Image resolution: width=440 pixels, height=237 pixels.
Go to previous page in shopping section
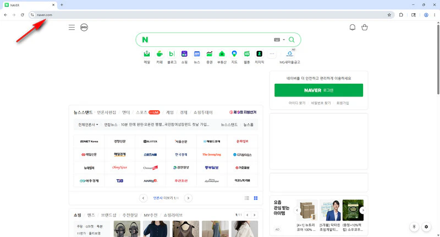pyautogui.click(x=247, y=215)
